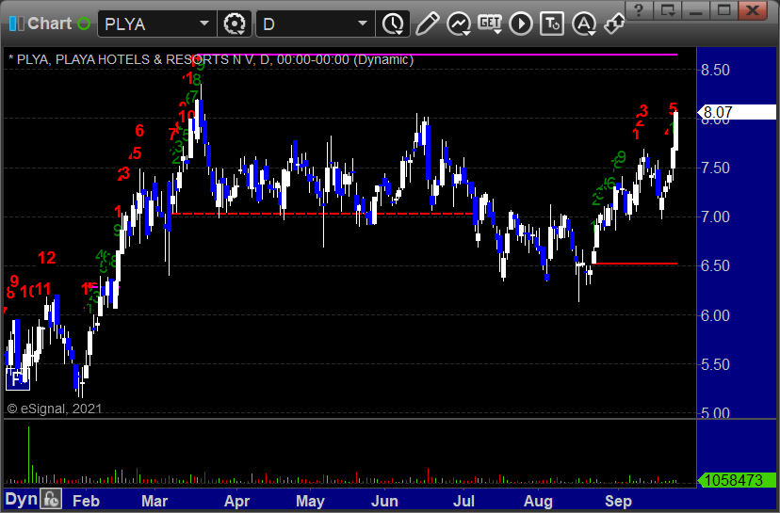
Task: Click the Apr time axis label
Action: [236, 501]
